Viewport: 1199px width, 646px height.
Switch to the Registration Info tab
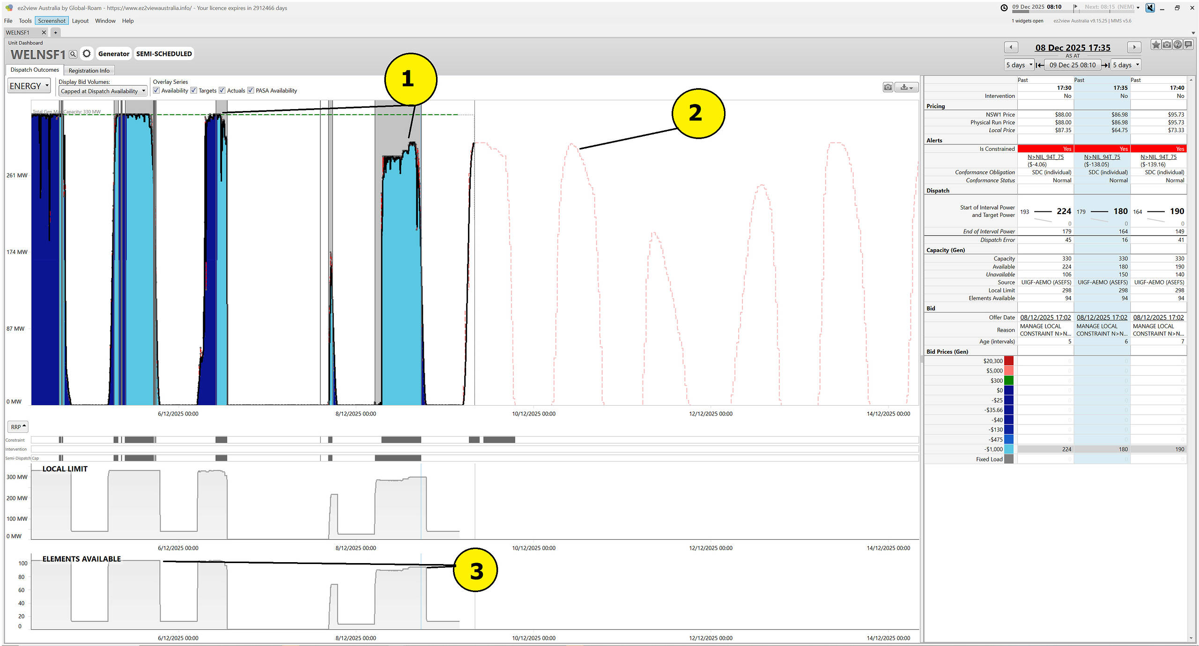tap(89, 71)
